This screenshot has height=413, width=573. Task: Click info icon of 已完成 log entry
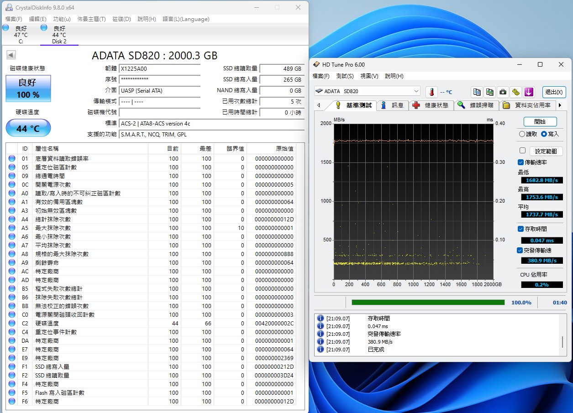321,350
